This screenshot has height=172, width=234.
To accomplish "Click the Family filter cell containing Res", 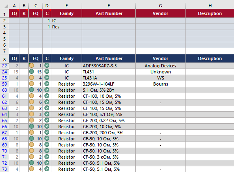I will [x=67, y=27].
